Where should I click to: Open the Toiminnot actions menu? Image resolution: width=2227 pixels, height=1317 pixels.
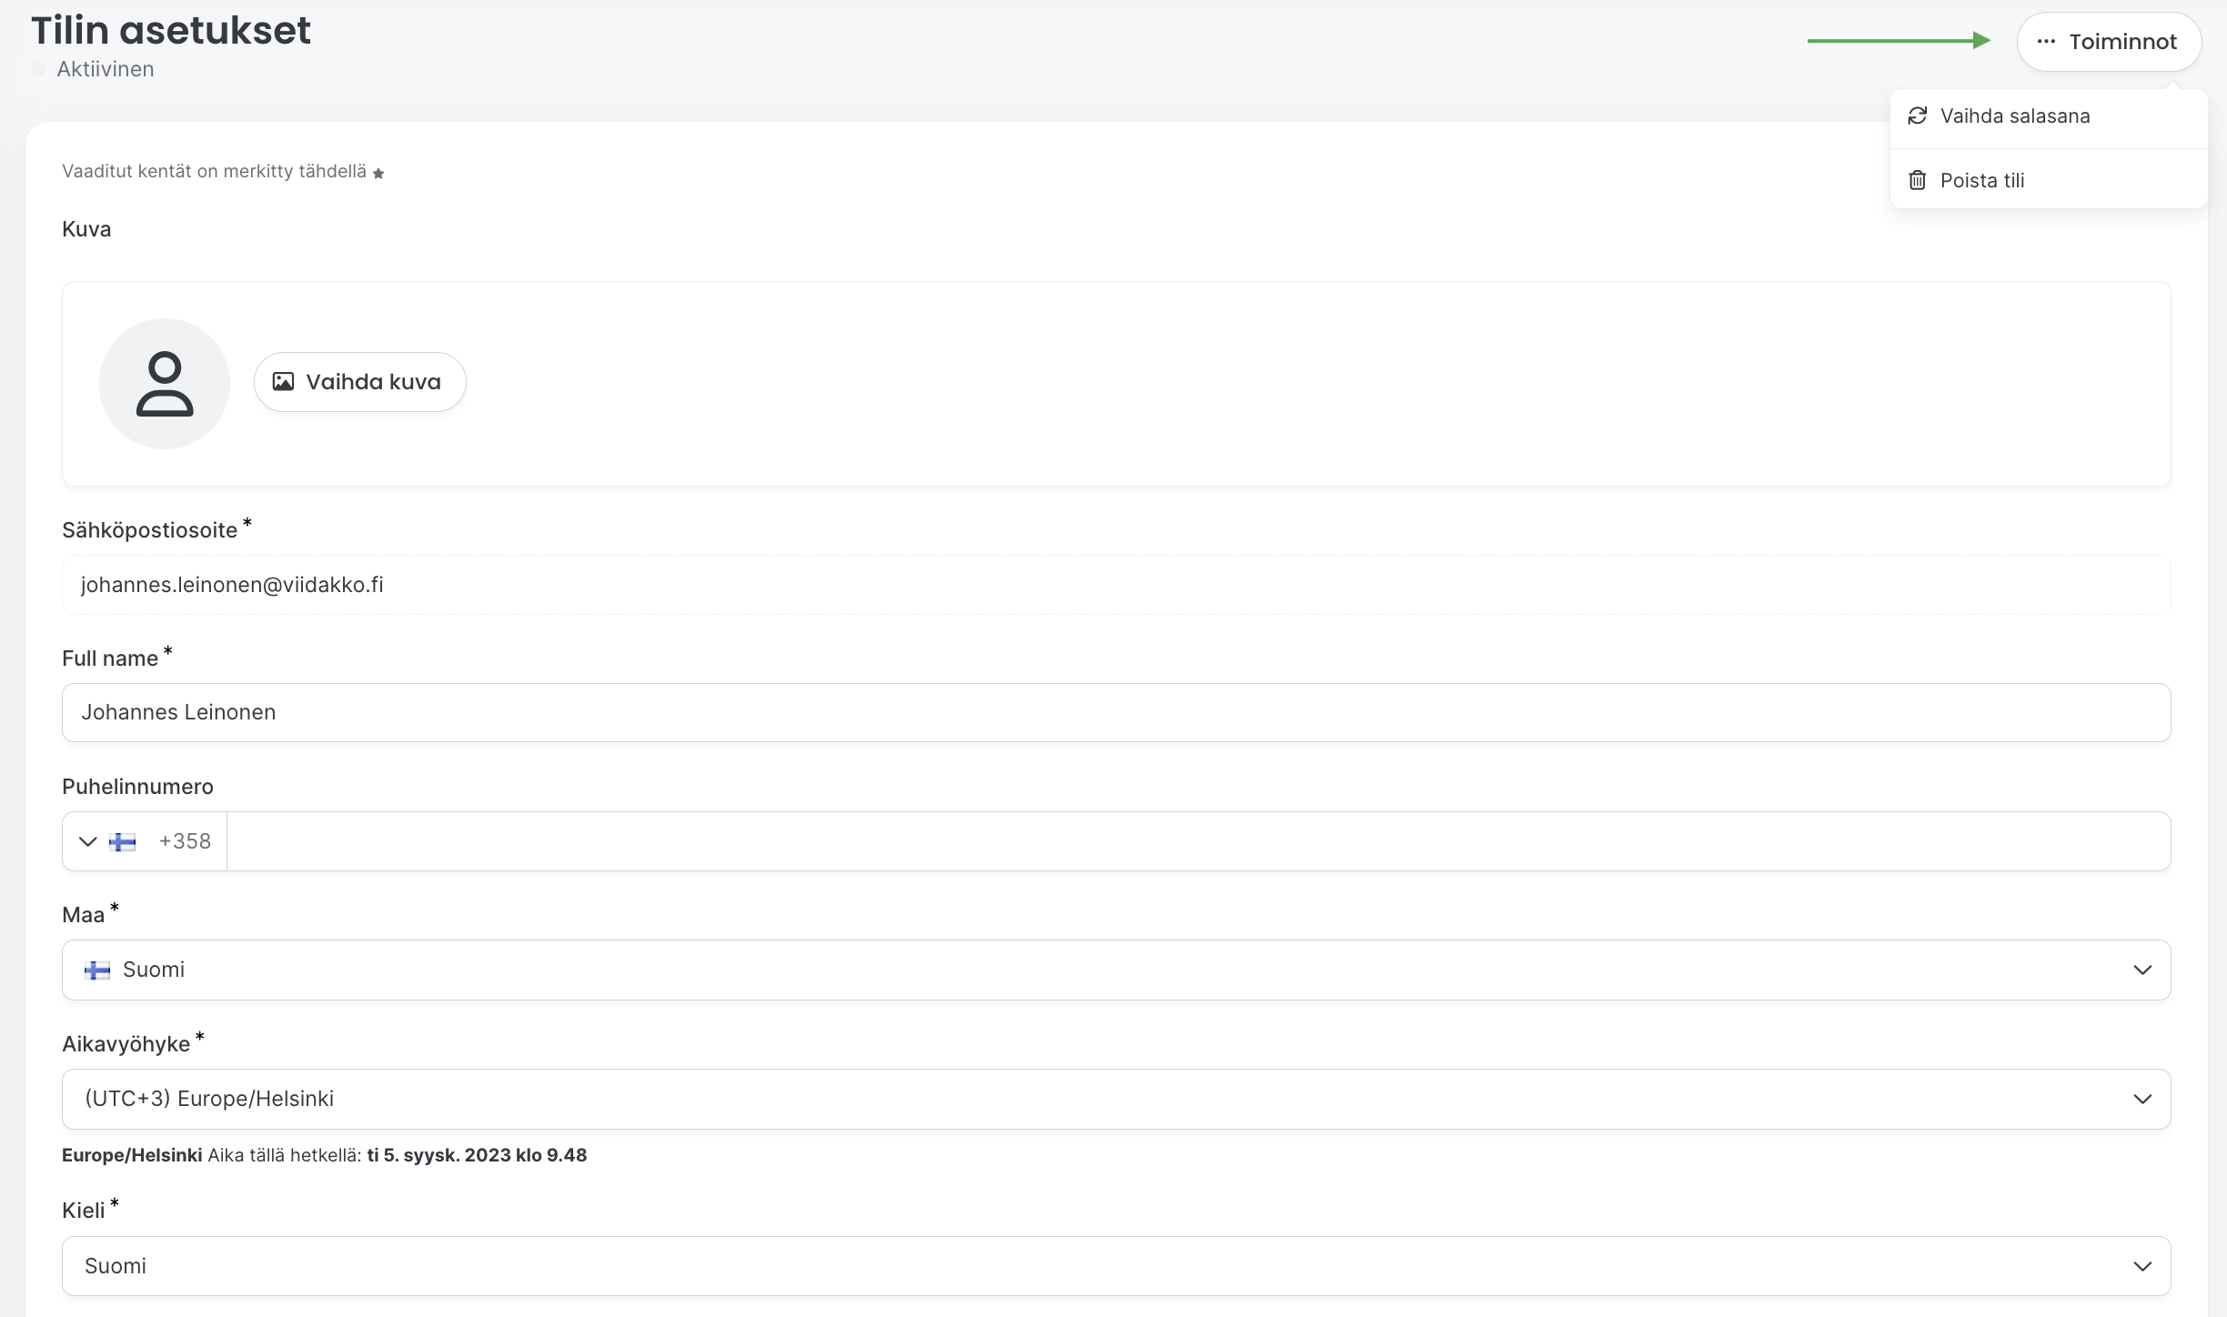coord(2109,42)
